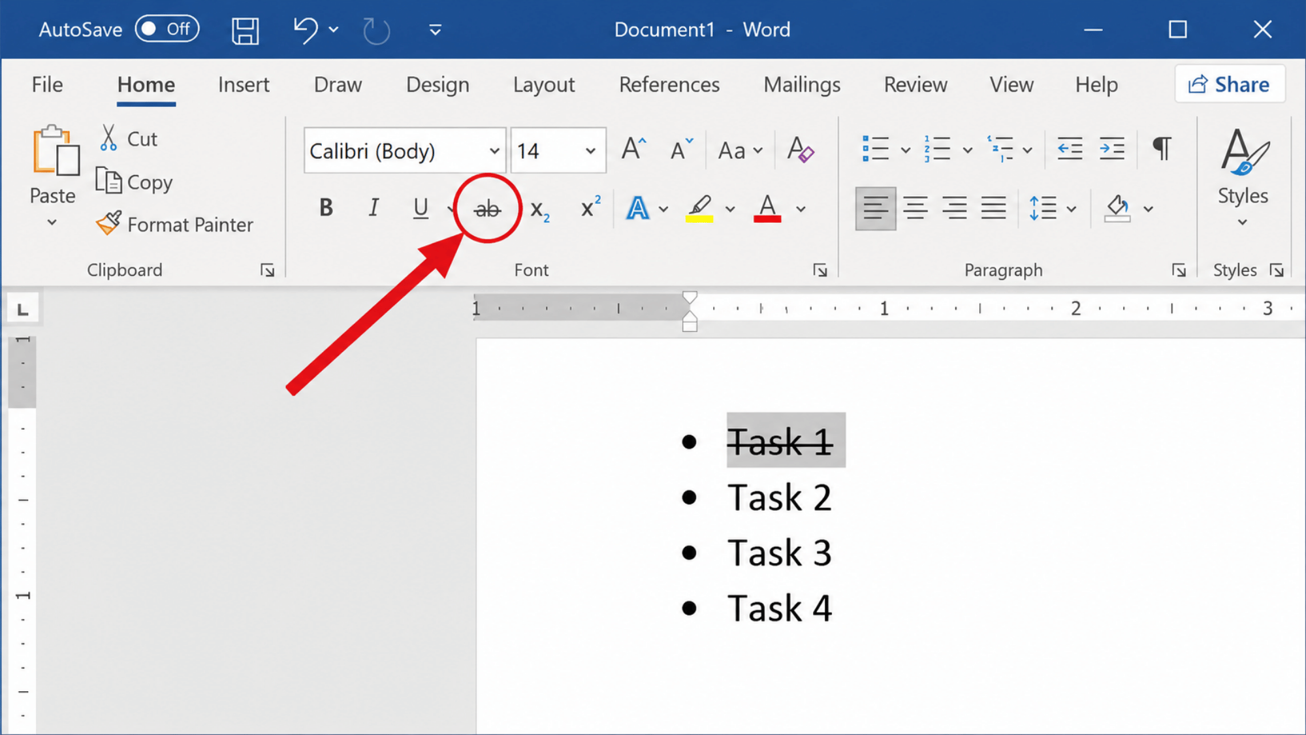
Task: Insert a bulleted list
Action: [x=876, y=149]
